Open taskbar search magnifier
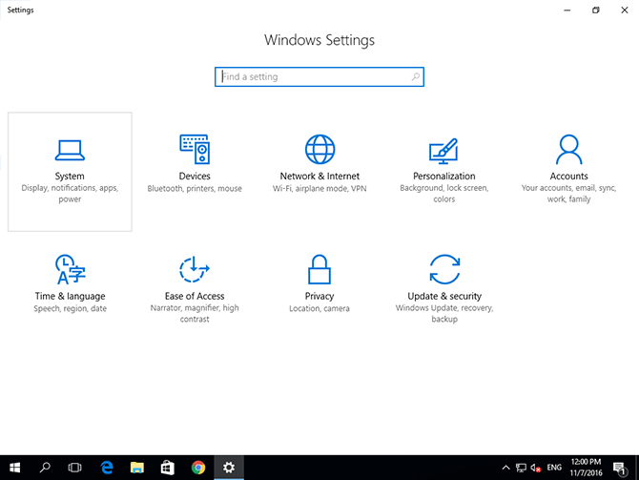The image size is (639, 480). click(45, 468)
